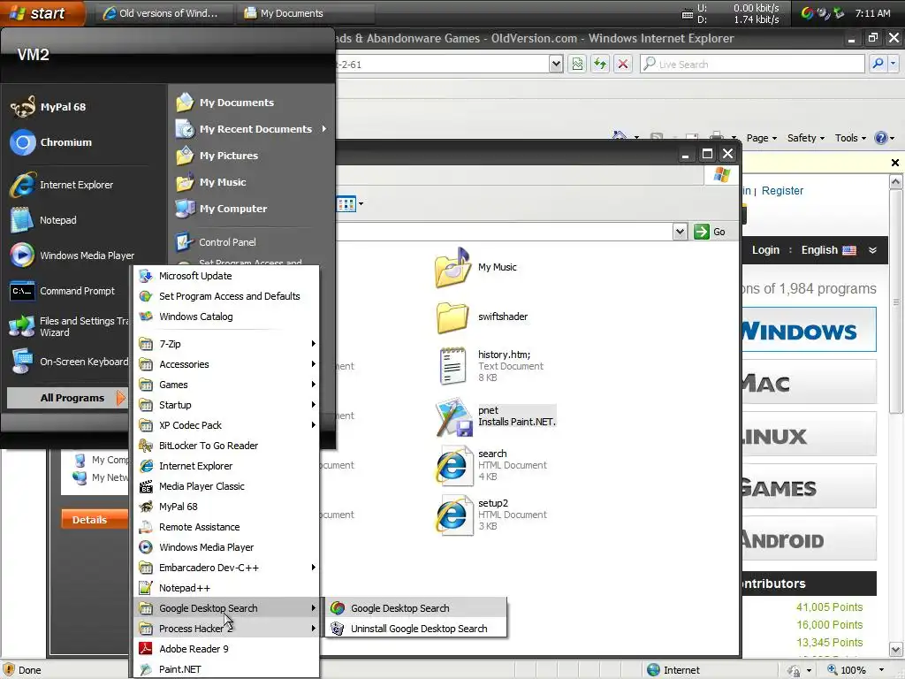Screen dimensions: 905x679
Task: Open My Pictures folder from start menu
Action: pos(217,156)
